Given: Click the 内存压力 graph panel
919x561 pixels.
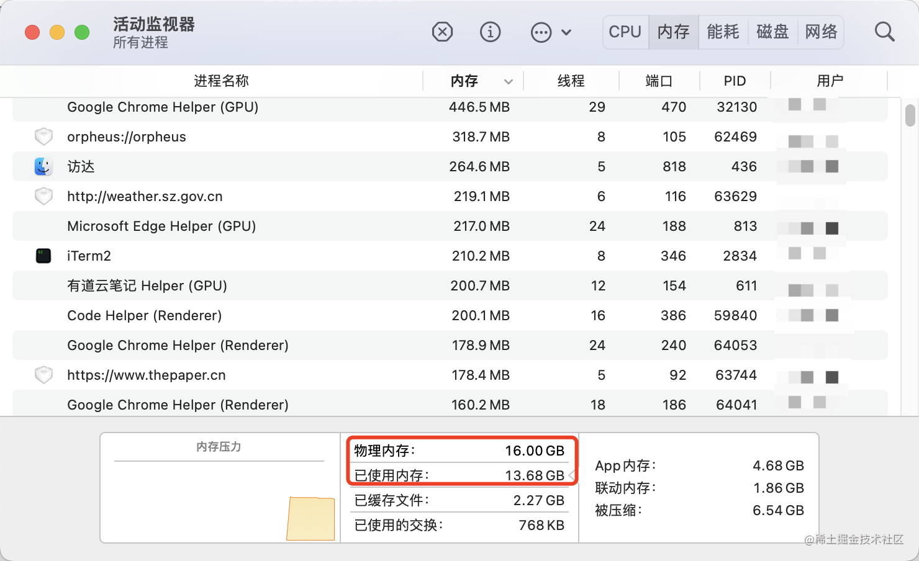Looking at the screenshot, I should click(220, 488).
